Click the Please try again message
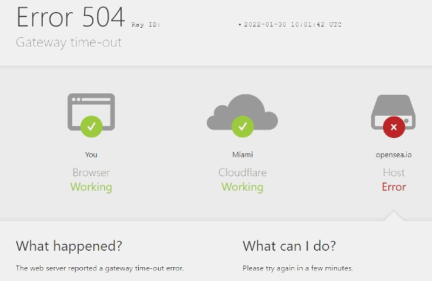This screenshot has width=432, height=281. tap(298, 268)
